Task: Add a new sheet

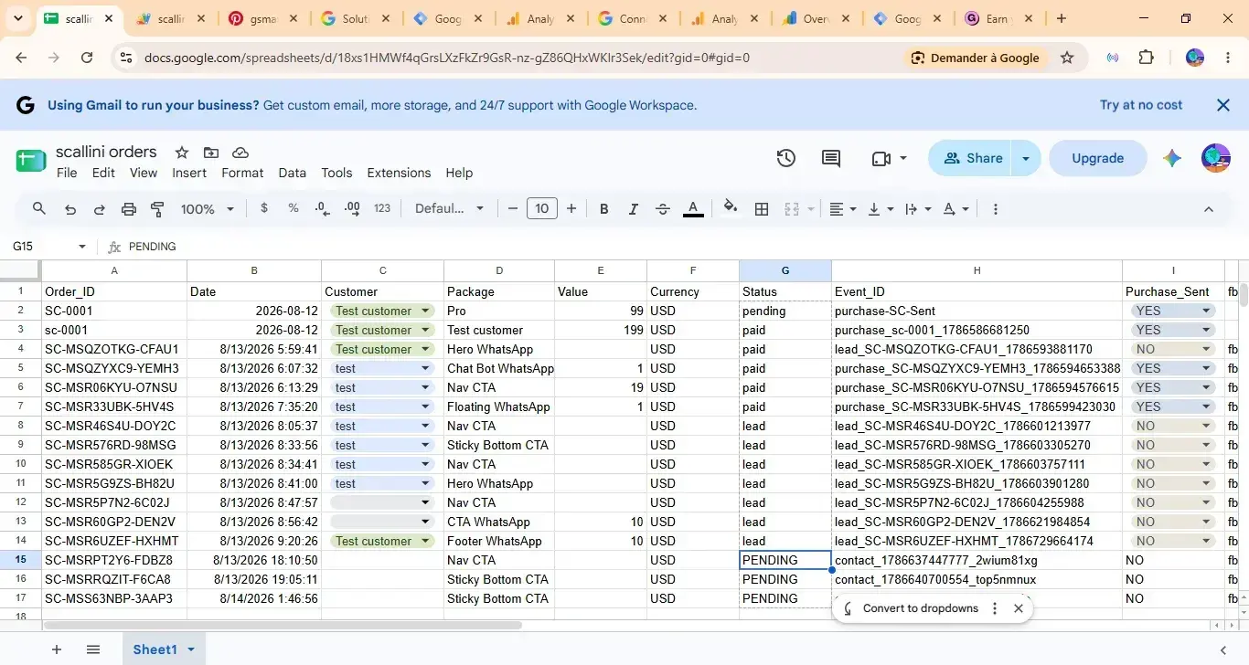Action: 57,649
